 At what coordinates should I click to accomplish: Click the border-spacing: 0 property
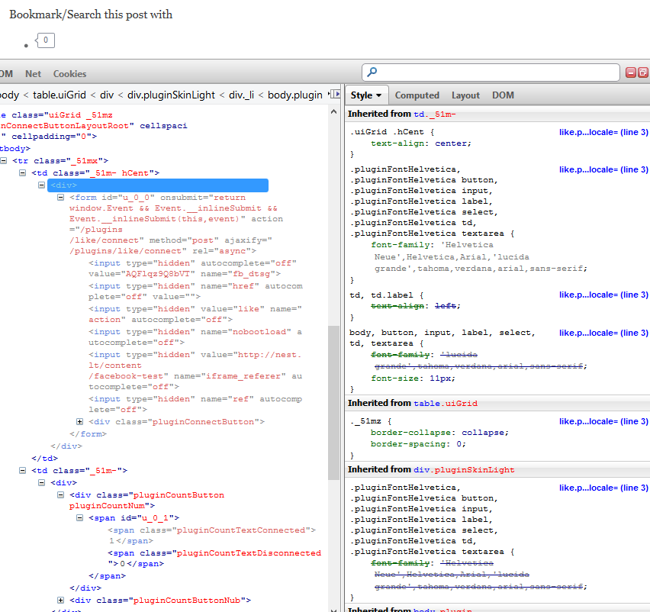(x=418, y=444)
